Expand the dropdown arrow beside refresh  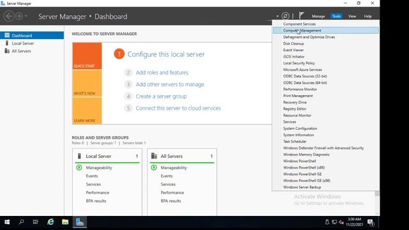(x=277, y=16)
